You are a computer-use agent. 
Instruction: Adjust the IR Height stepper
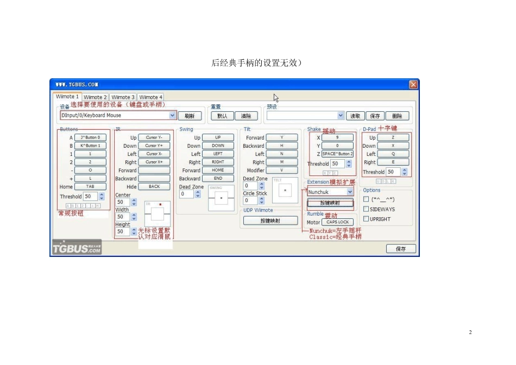[134, 231]
